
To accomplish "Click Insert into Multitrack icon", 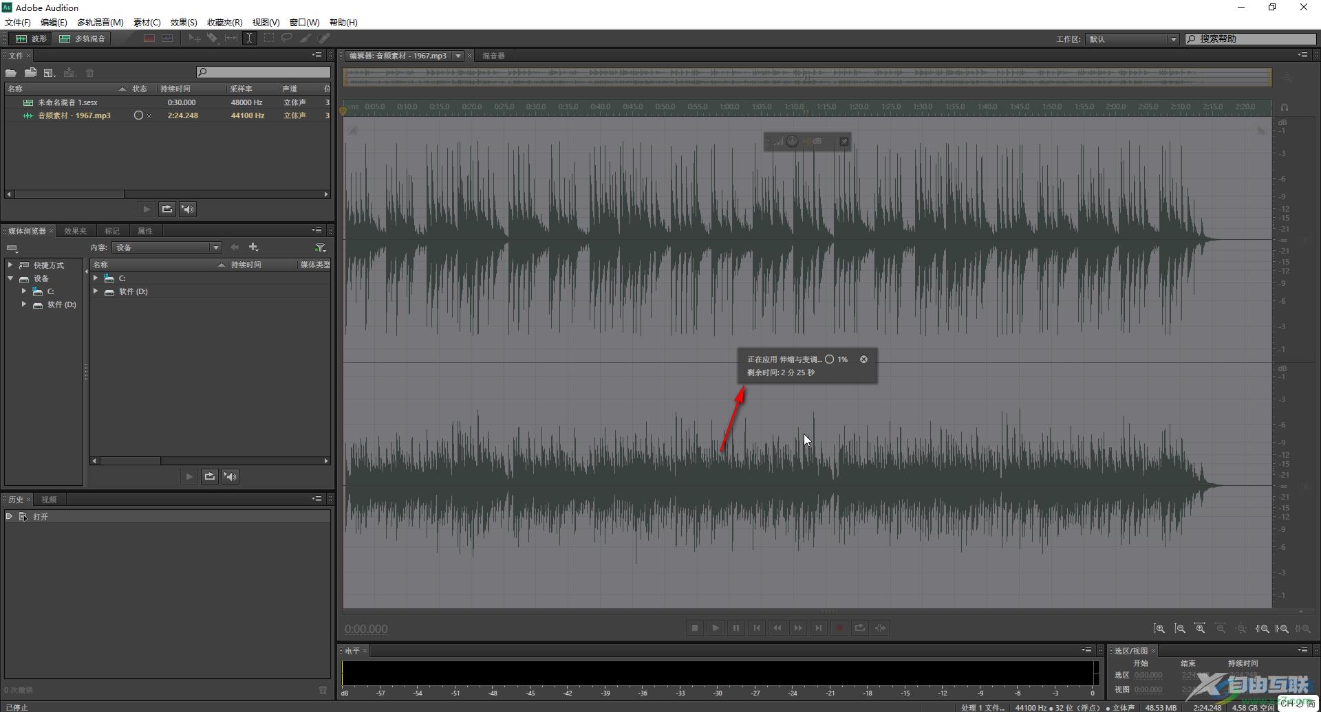I will tap(69, 73).
